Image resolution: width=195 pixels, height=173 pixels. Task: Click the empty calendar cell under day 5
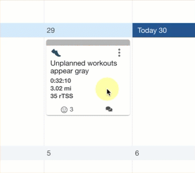tap(88, 166)
